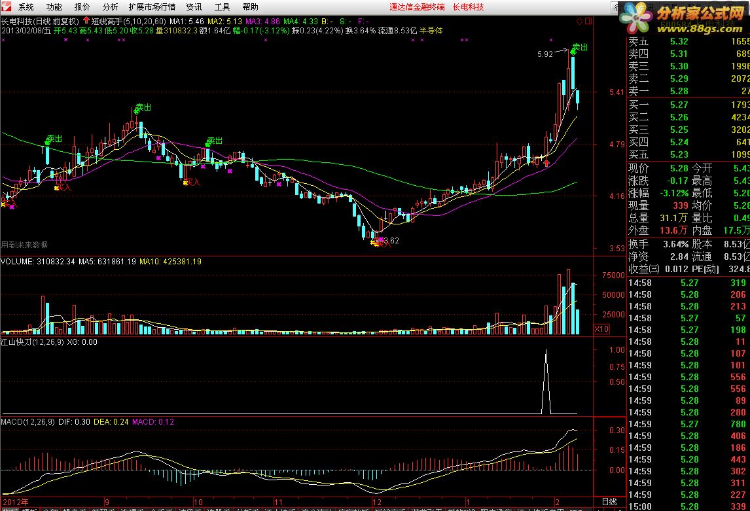The image size is (750, 511).
Task: Click the red arrow icon beside 短线高手
Action: tap(86, 20)
